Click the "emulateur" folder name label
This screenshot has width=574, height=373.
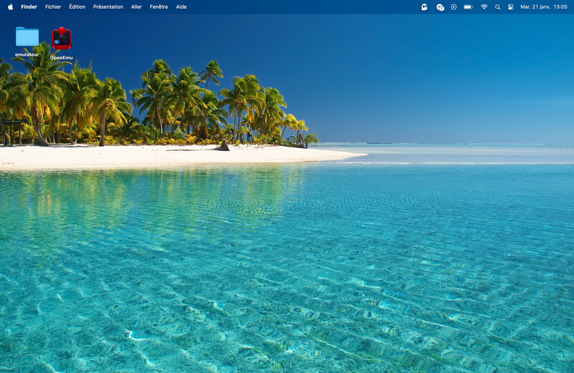click(x=27, y=54)
